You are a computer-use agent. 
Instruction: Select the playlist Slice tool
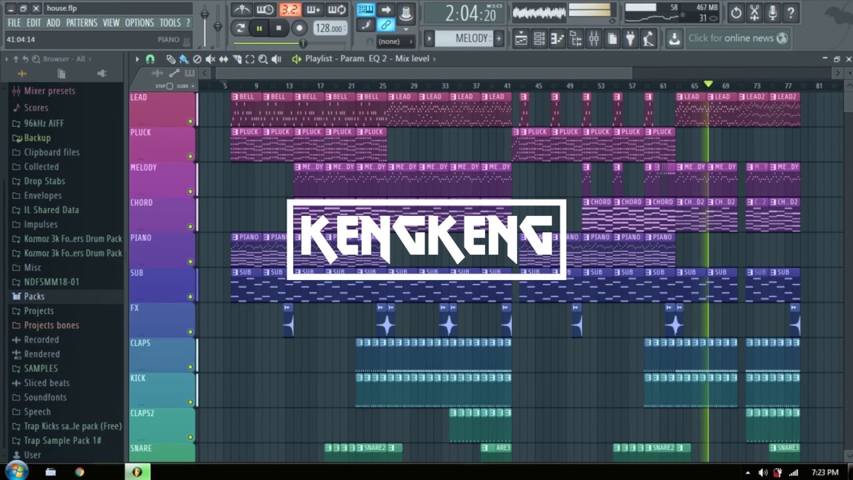click(x=237, y=59)
